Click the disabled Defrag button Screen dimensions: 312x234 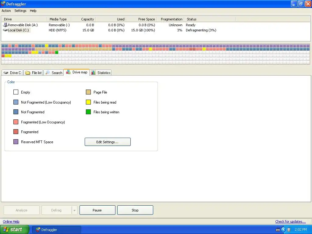pos(56,210)
